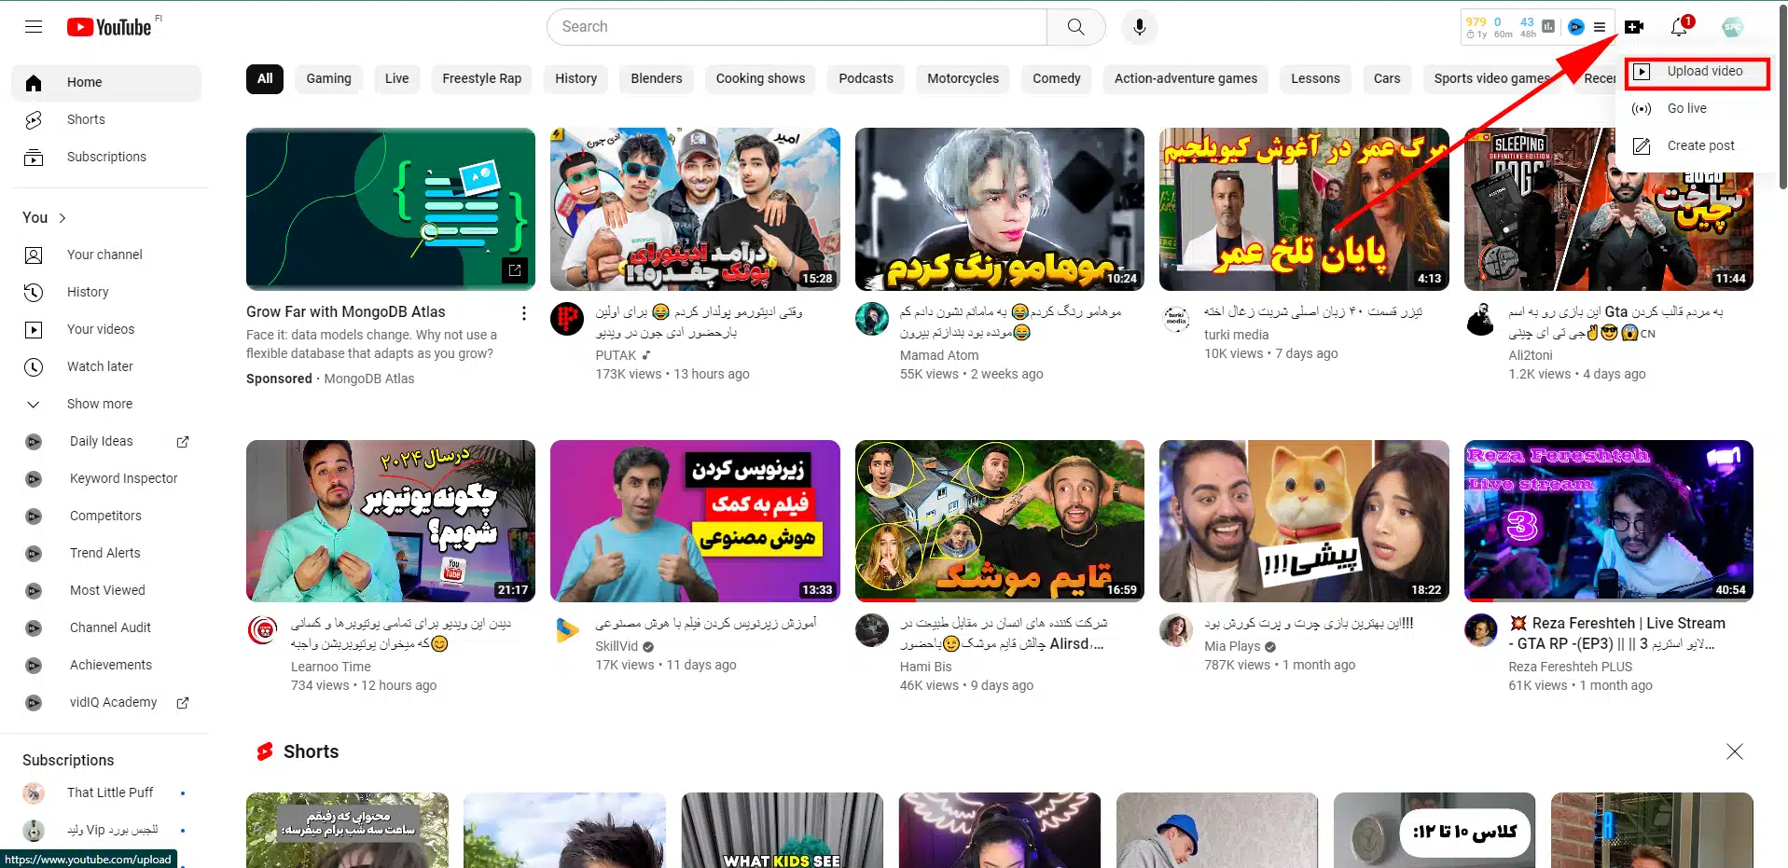Open the guide hamburger menu
1788x868 pixels.
tap(33, 26)
